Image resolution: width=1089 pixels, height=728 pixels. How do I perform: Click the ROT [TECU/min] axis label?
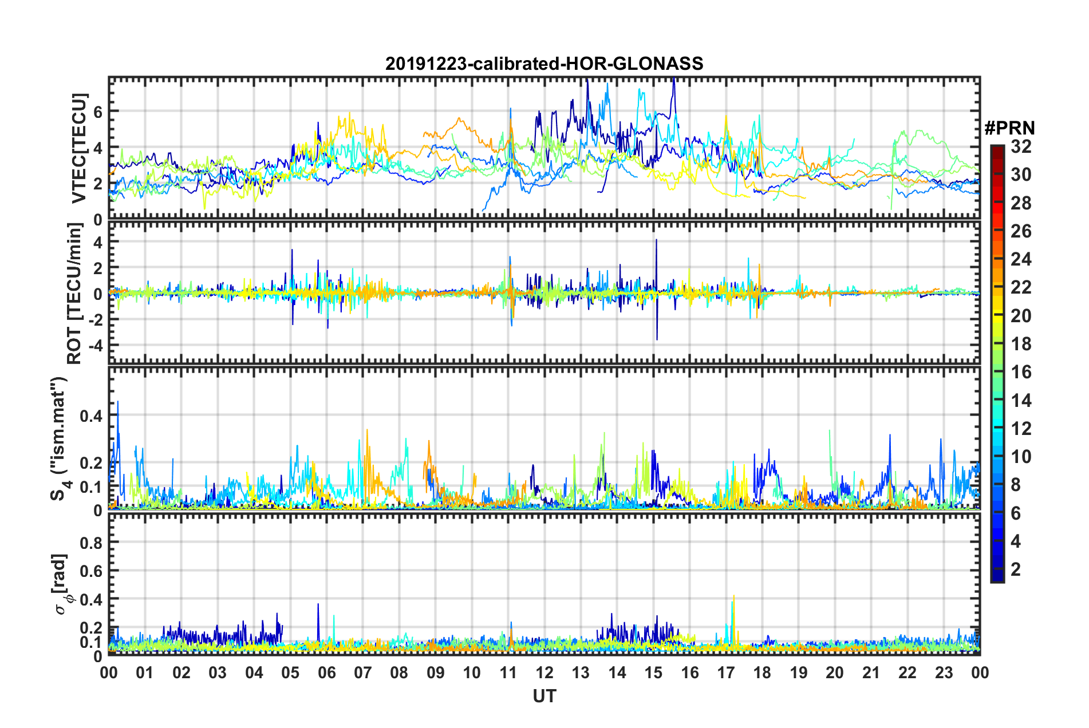(x=74, y=294)
